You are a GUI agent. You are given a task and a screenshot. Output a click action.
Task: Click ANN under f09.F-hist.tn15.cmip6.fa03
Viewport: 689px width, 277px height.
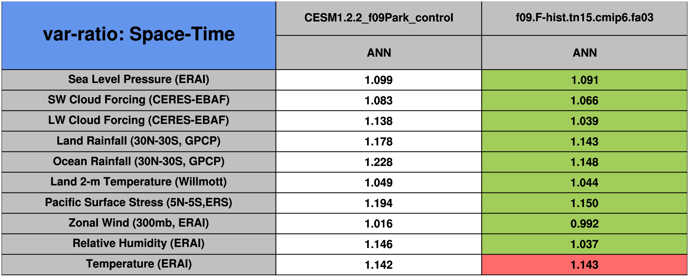[584, 53]
